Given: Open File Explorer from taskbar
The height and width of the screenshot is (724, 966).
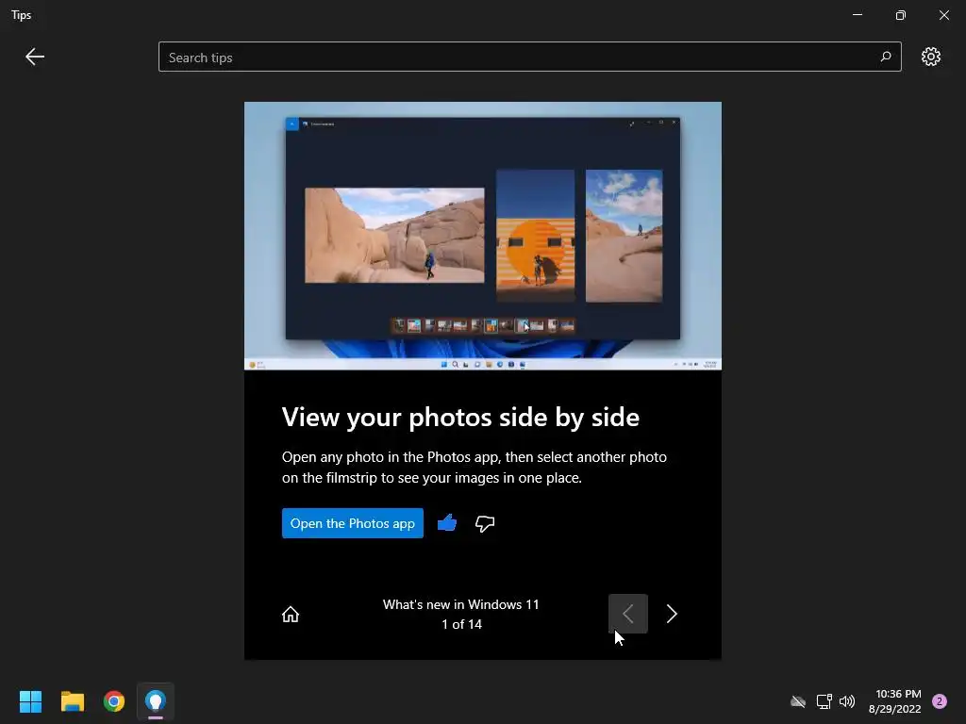Looking at the screenshot, I should 72,701.
